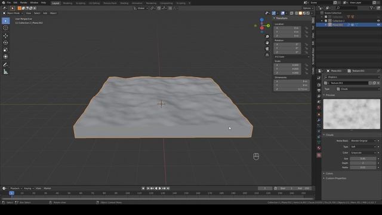Play the animation forward
The height and width of the screenshot is (215, 382).
click(160, 189)
